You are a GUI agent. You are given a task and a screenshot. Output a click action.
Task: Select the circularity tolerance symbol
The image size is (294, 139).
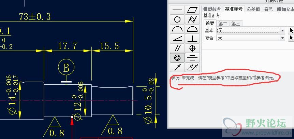[x=177, y=19]
